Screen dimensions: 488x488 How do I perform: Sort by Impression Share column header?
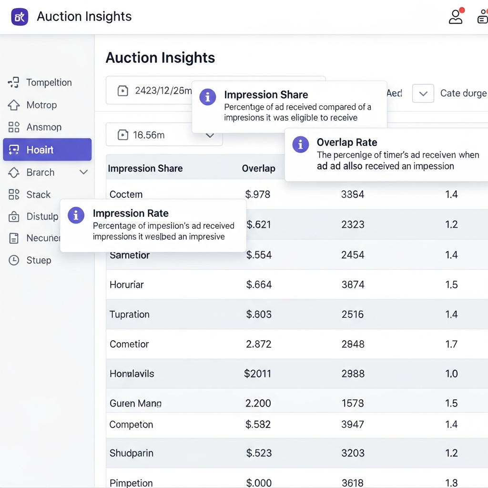pyautogui.click(x=145, y=168)
